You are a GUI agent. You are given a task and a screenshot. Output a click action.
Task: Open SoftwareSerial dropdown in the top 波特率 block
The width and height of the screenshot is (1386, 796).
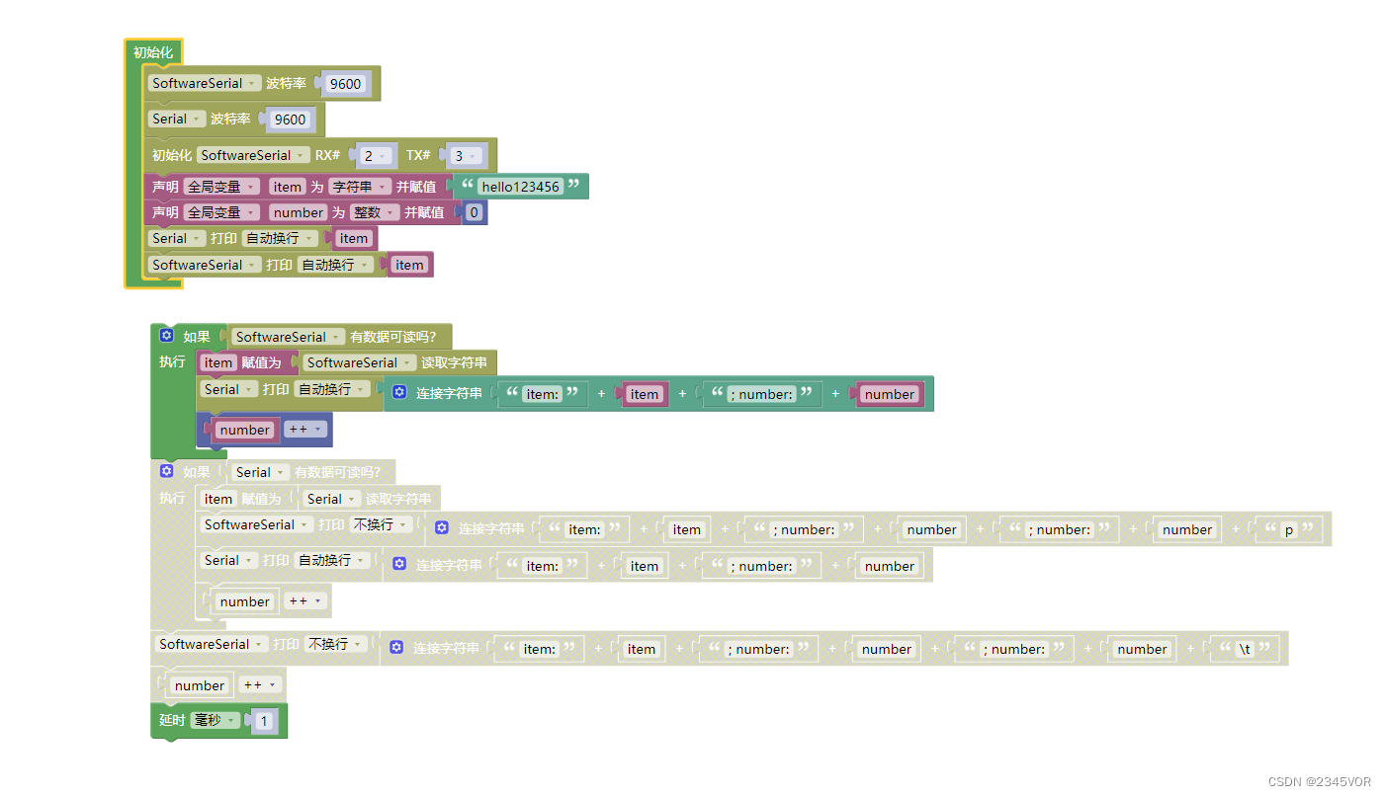(205, 83)
